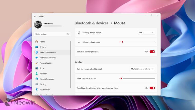Click Bluetooth & devices breadcrumb link
The width and height of the screenshot is (195, 110).
tap(92, 23)
